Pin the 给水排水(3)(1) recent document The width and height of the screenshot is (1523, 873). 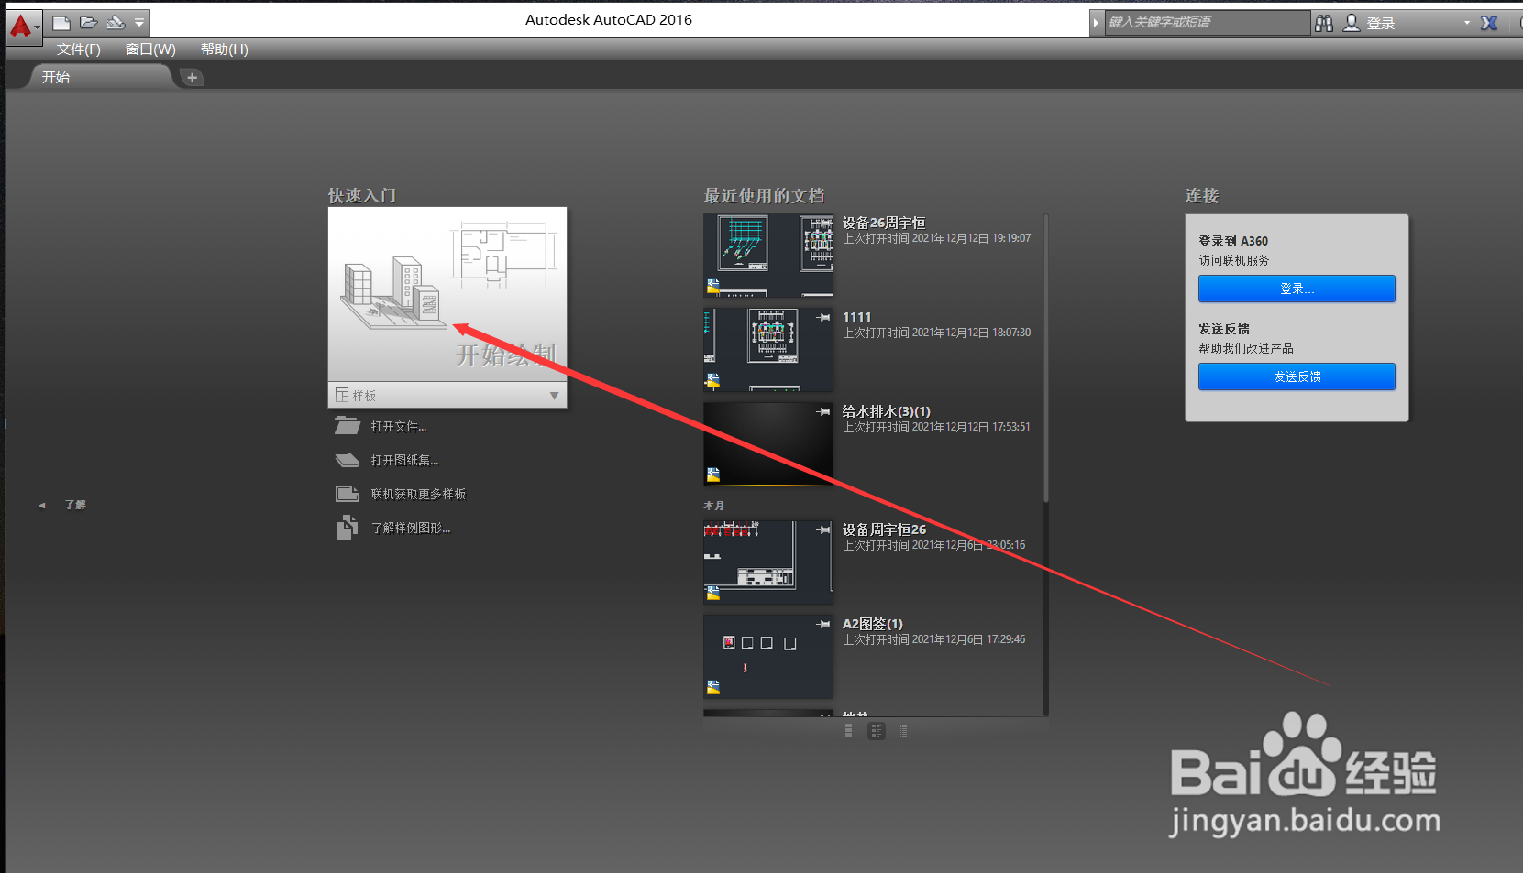822,412
